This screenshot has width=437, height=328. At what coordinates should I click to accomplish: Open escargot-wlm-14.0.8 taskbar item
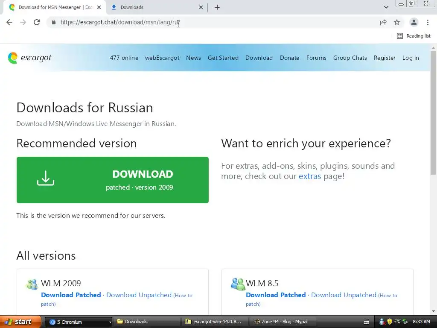click(216, 322)
